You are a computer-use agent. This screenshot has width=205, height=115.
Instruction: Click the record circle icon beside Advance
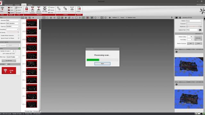pyautogui.click(x=180, y=18)
